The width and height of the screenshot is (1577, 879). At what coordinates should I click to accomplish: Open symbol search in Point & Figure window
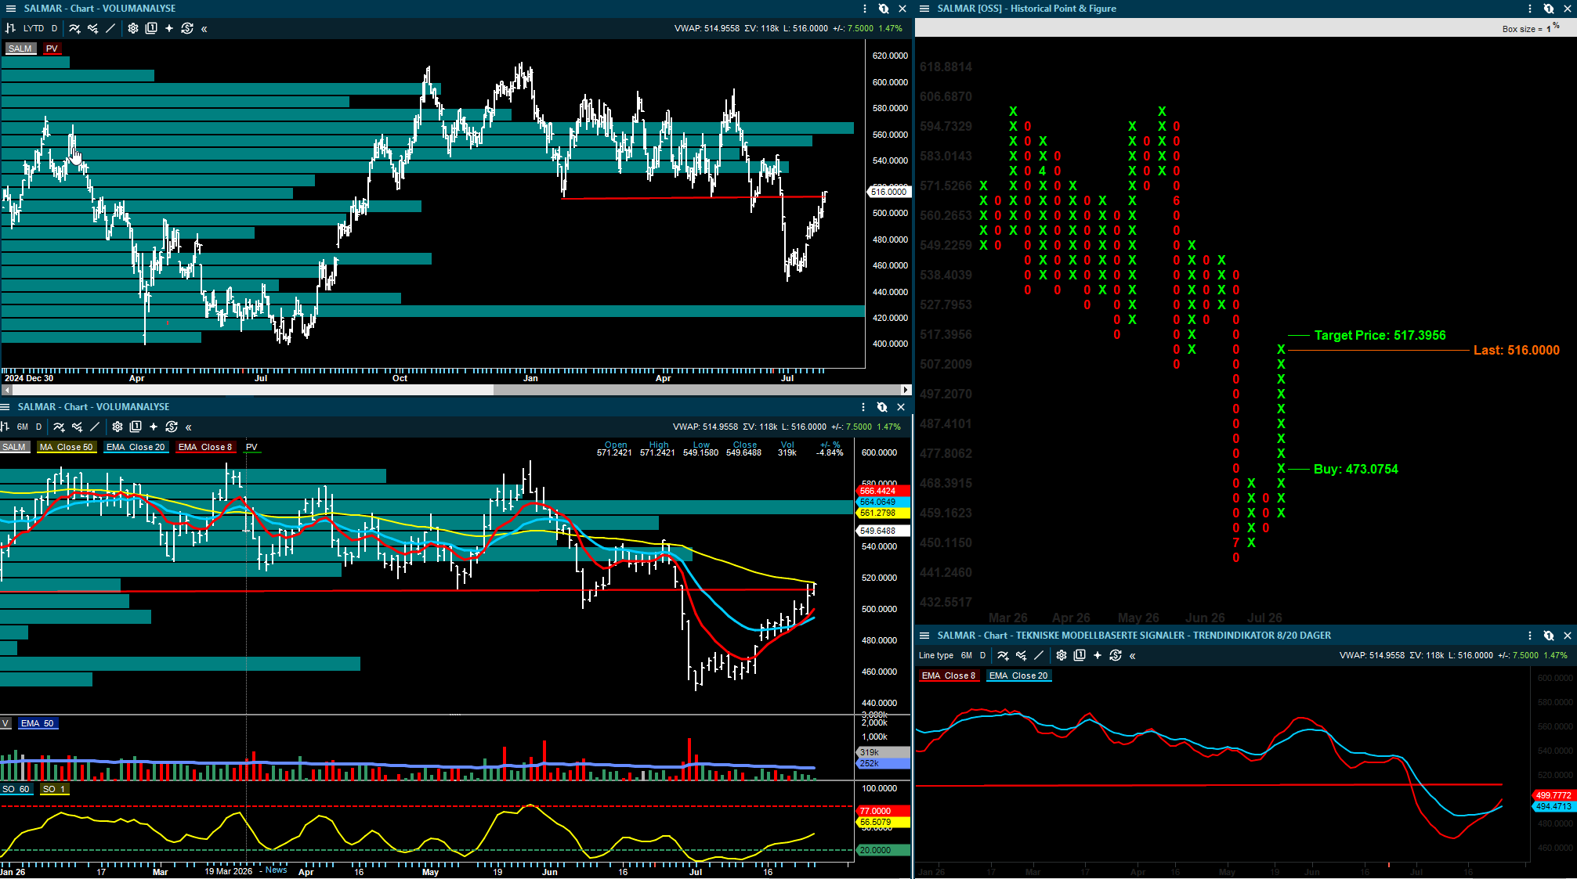tap(1549, 9)
